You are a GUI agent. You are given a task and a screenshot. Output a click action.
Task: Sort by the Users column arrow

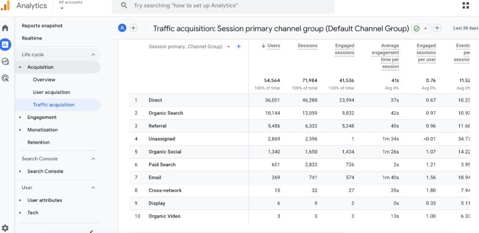point(263,46)
